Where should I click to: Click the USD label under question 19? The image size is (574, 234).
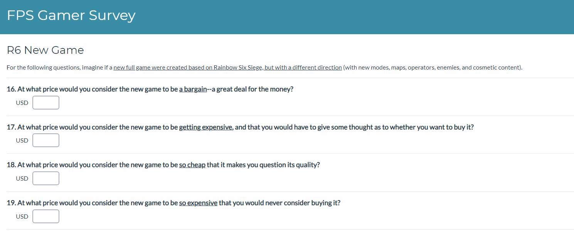(22, 217)
